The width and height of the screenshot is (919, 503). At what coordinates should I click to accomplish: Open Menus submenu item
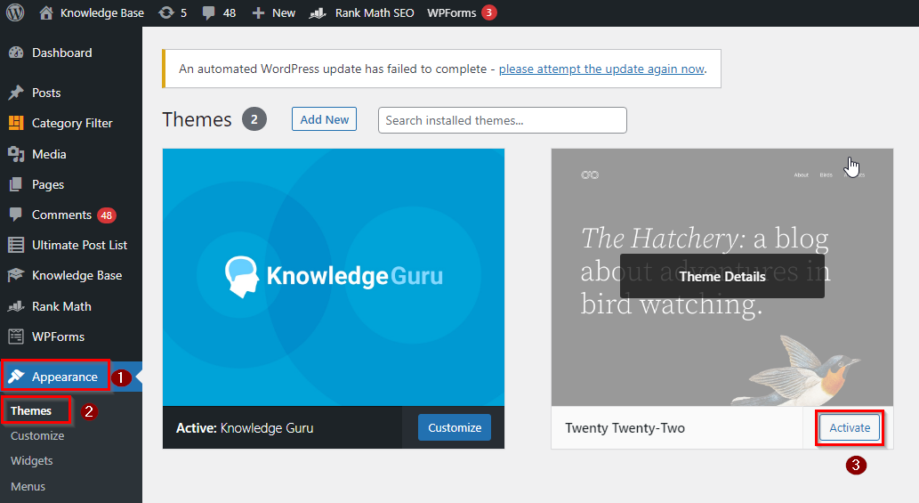click(x=28, y=487)
